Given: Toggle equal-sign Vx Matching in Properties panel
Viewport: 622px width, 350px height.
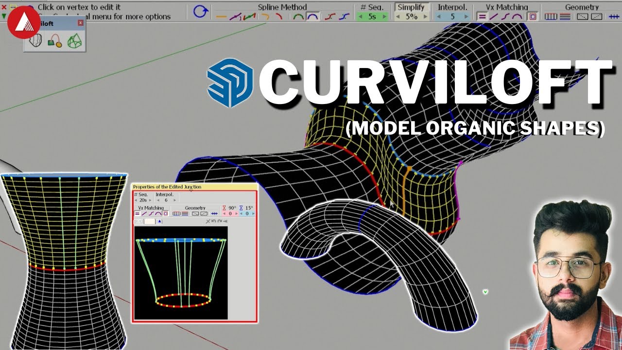Looking at the screenshot, I should point(138,214).
